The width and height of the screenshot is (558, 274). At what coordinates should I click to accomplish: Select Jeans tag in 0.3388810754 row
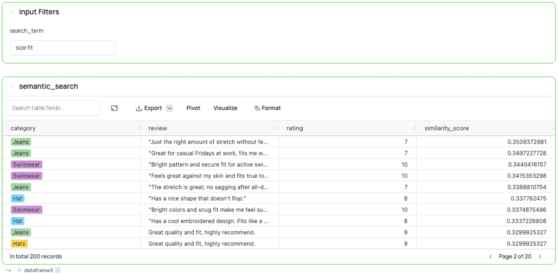21,187
